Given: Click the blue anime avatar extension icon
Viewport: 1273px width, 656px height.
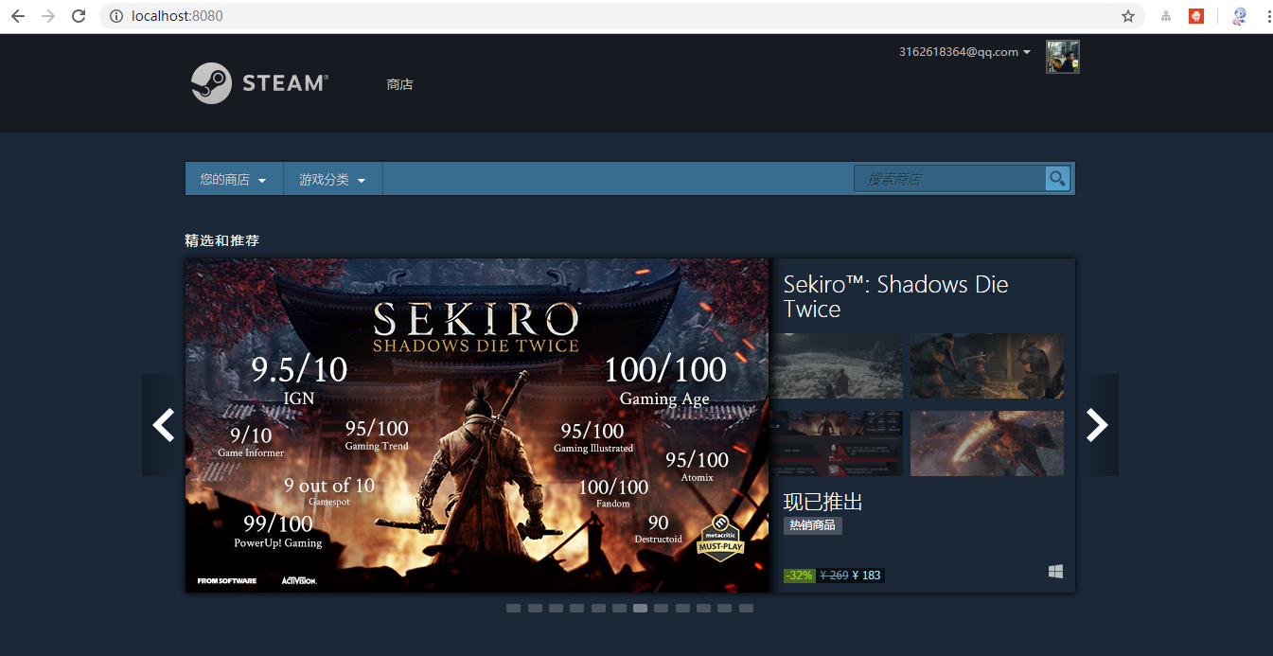Looking at the screenshot, I should 1238,15.
